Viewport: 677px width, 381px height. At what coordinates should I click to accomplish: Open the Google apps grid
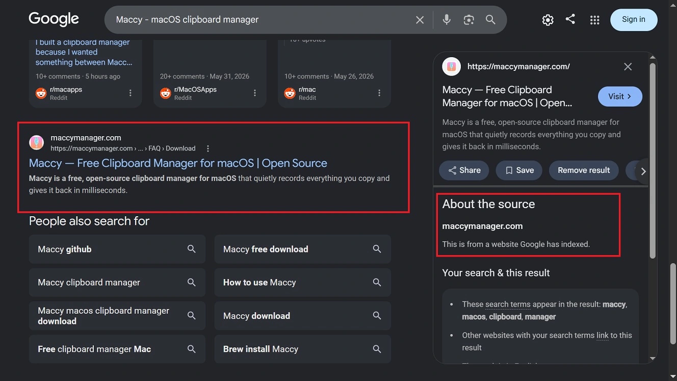[594, 20]
